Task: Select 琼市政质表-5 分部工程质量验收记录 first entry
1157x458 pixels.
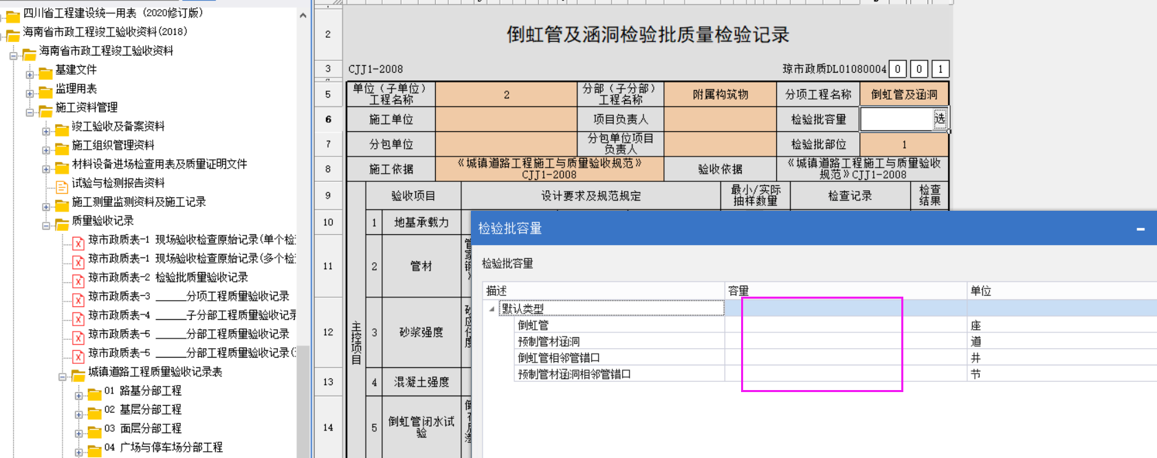Action: [188, 334]
